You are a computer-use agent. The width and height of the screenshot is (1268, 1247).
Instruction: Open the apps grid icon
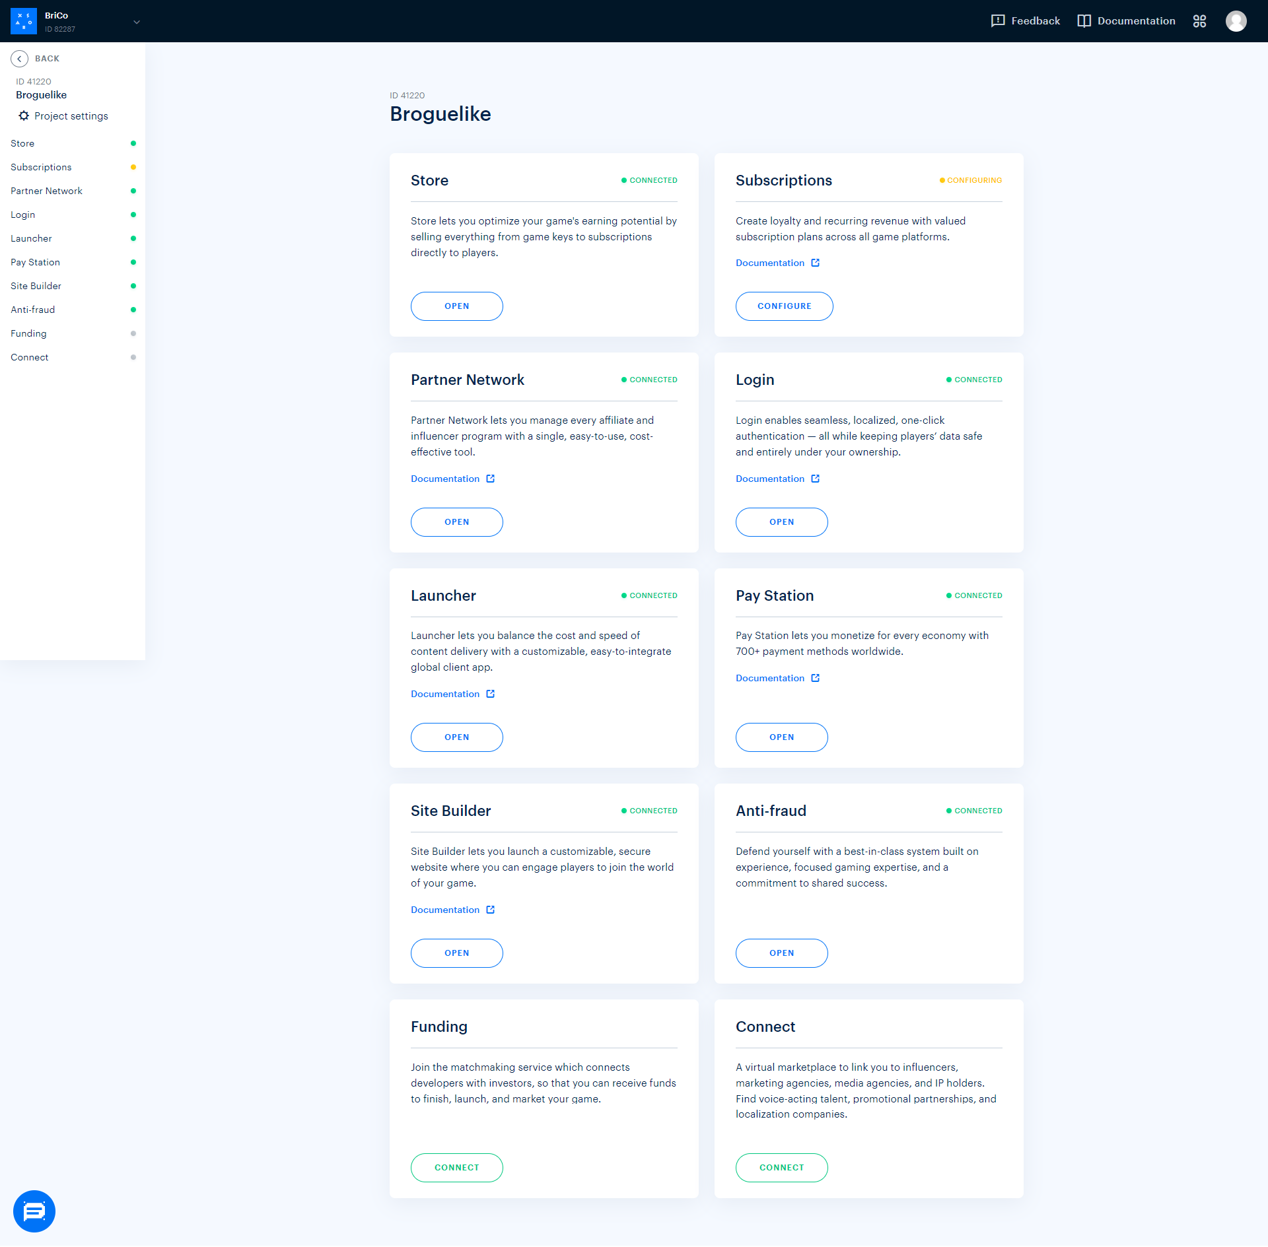[x=1199, y=21]
